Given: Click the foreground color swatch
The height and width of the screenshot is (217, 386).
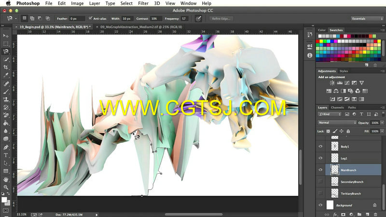Looking at the screenshot, I should [x=4, y=200].
